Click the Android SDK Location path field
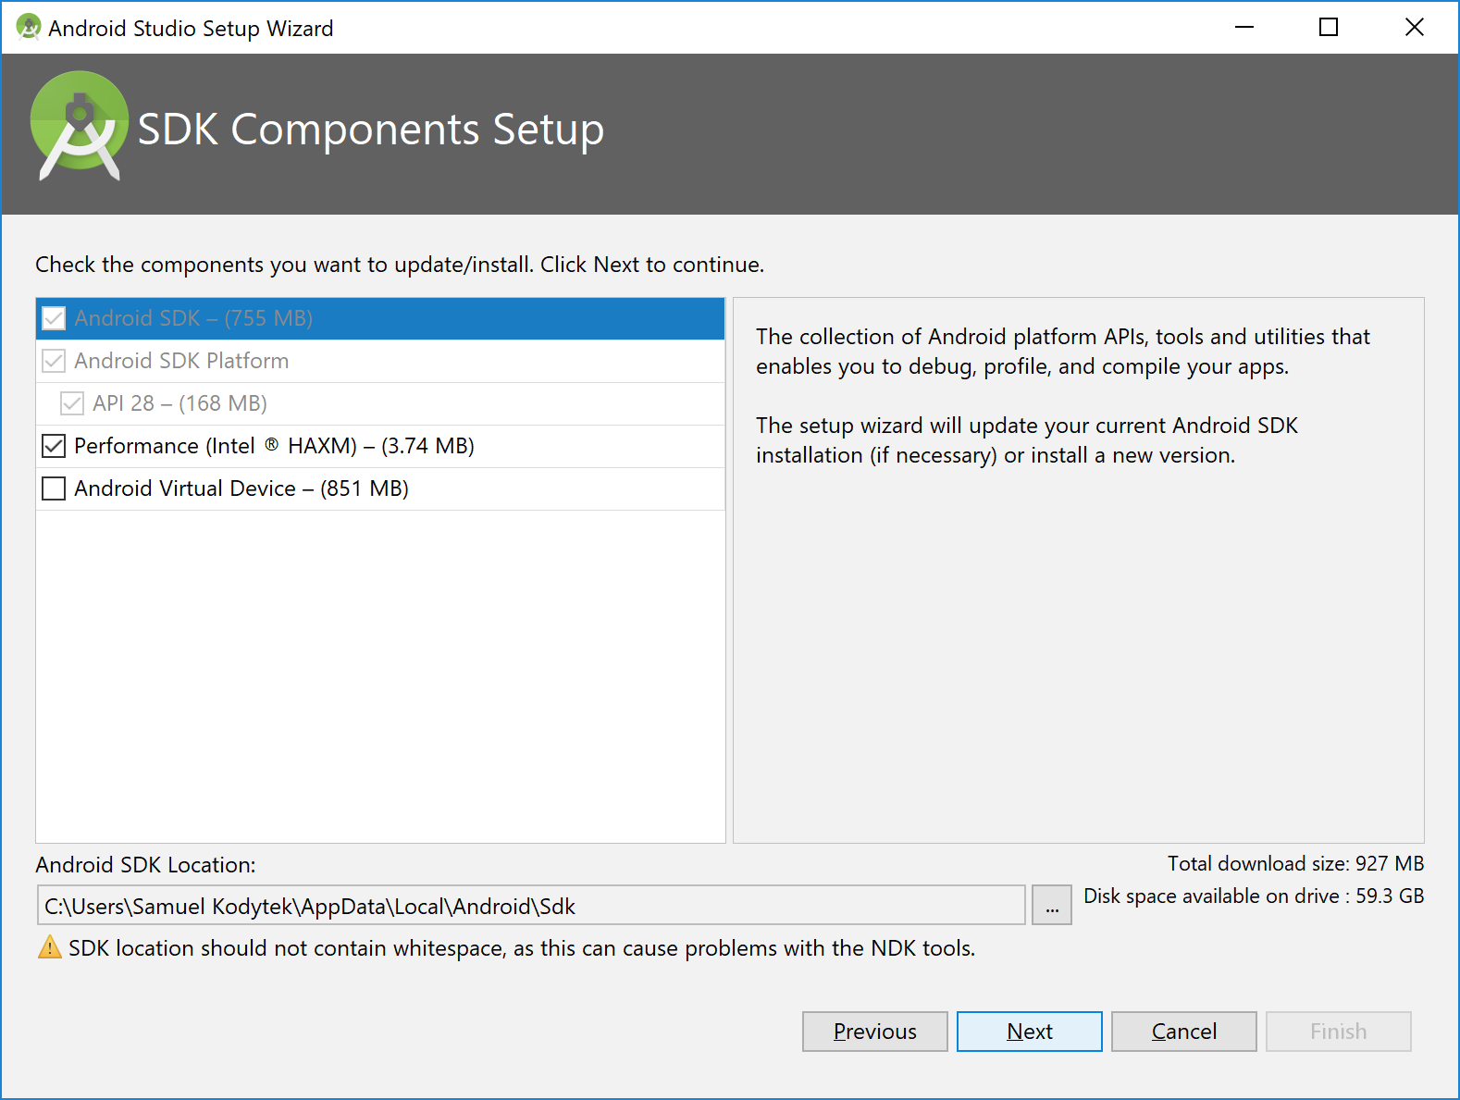The height and width of the screenshot is (1100, 1460). point(530,906)
